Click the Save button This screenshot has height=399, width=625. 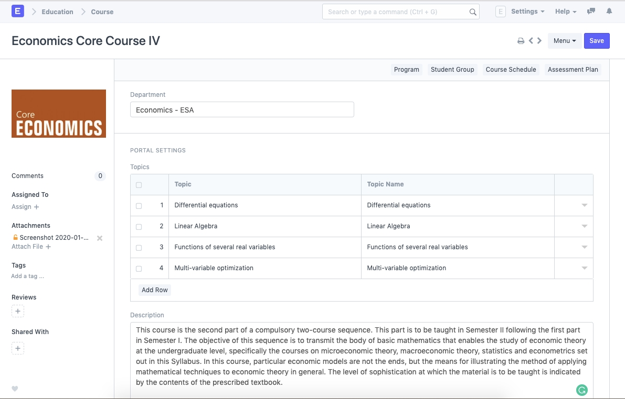597,41
